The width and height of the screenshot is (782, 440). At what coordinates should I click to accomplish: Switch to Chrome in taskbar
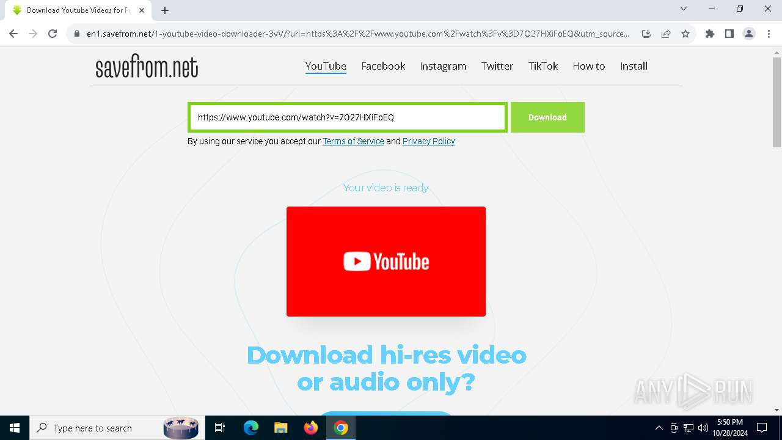pyautogui.click(x=341, y=428)
